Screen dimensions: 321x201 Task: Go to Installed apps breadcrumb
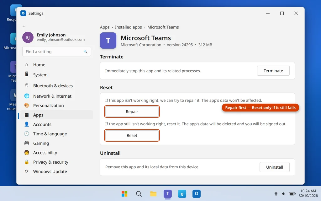click(x=128, y=27)
